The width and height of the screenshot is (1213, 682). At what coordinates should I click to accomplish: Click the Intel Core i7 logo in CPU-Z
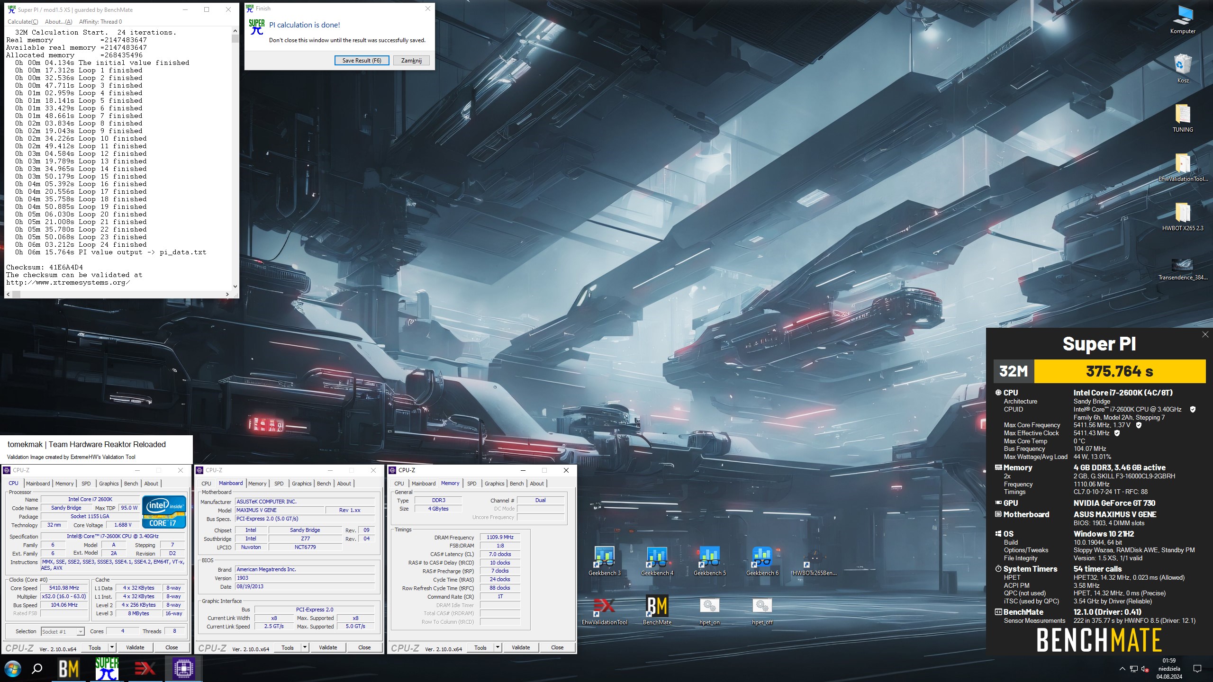click(x=164, y=511)
